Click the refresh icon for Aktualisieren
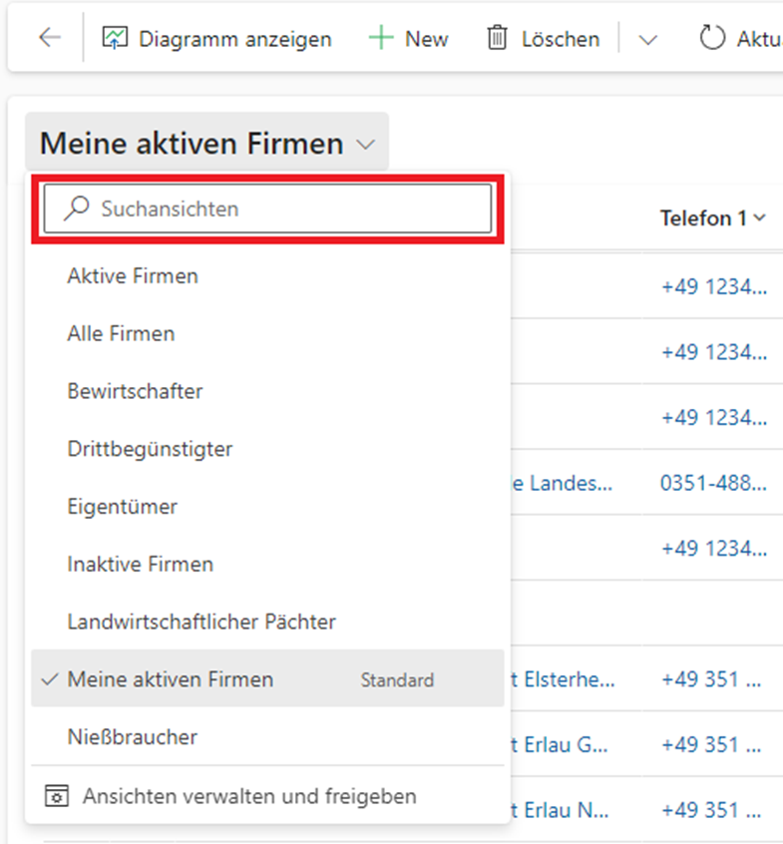Screen dimensions: 783x844 point(711,39)
